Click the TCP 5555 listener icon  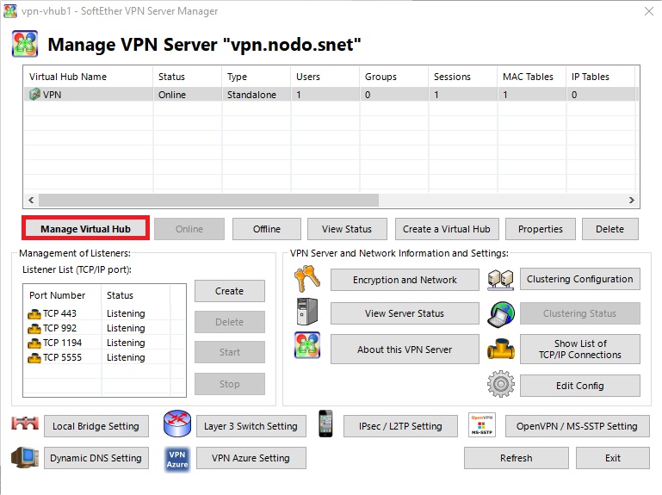[x=34, y=358]
